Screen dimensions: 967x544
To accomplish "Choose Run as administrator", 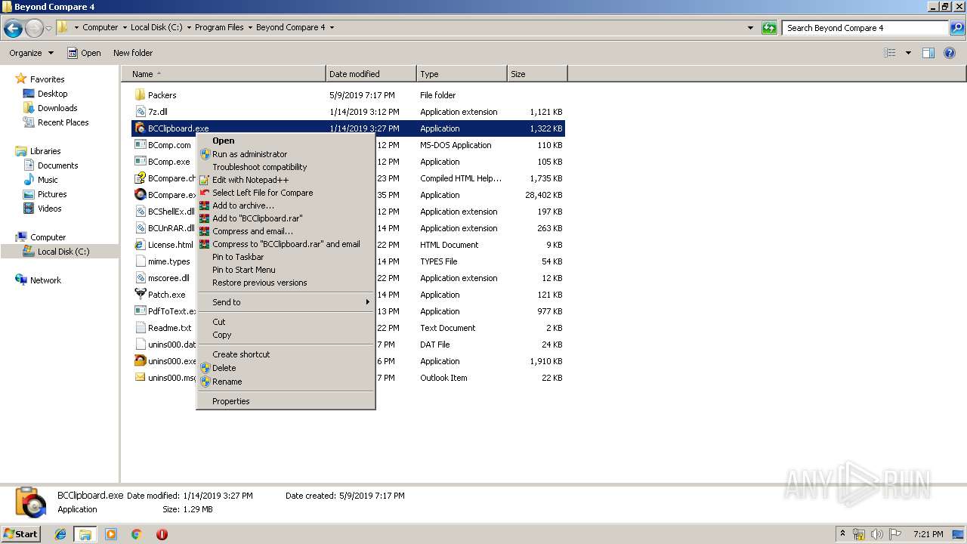I will [x=286, y=154].
